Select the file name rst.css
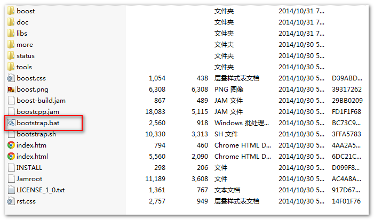The height and width of the screenshot is (220, 374). pos(26,201)
